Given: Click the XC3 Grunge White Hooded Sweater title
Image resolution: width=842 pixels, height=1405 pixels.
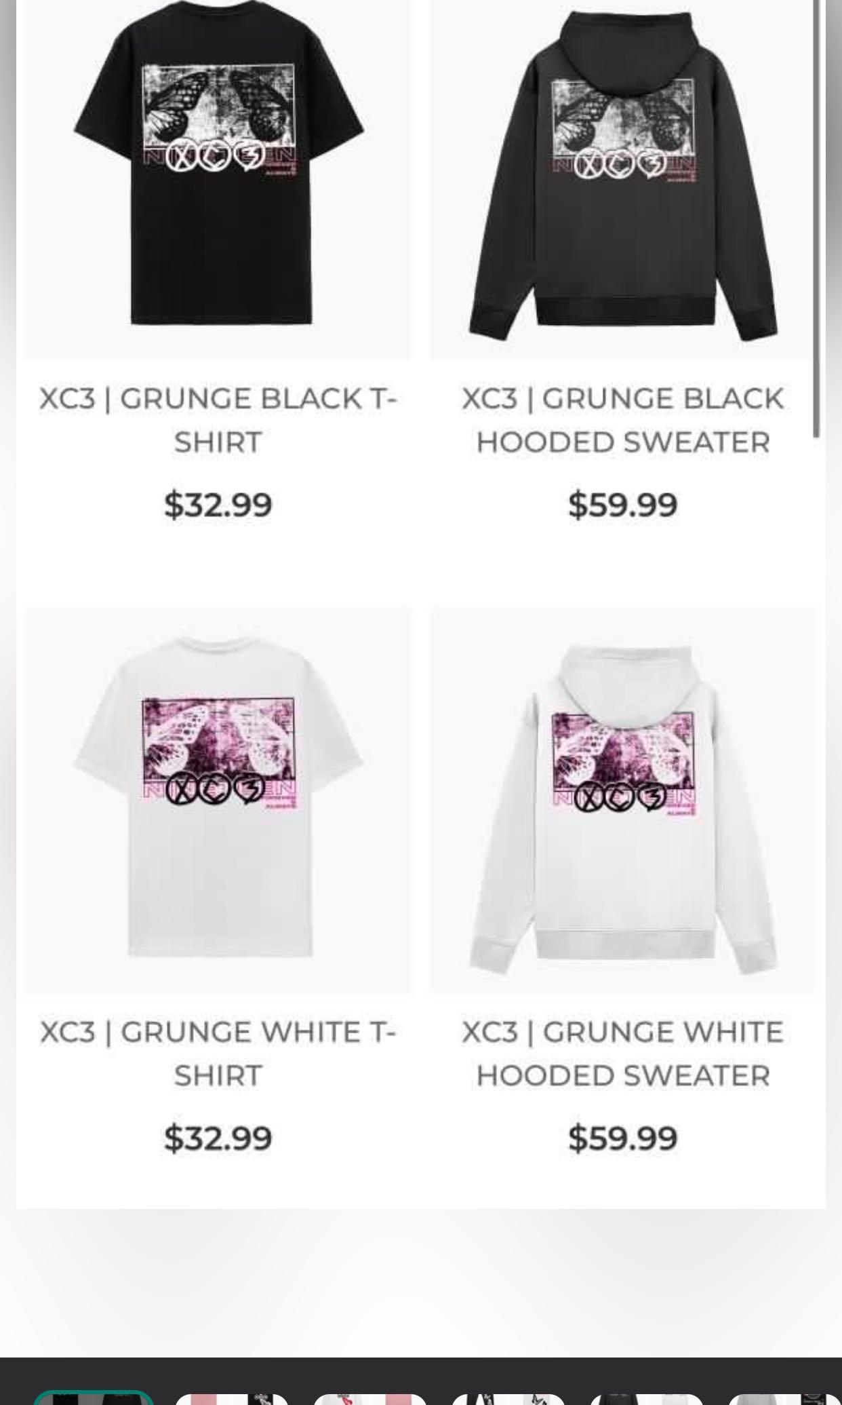Looking at the screenshot, I should (x=622, y=1054).
